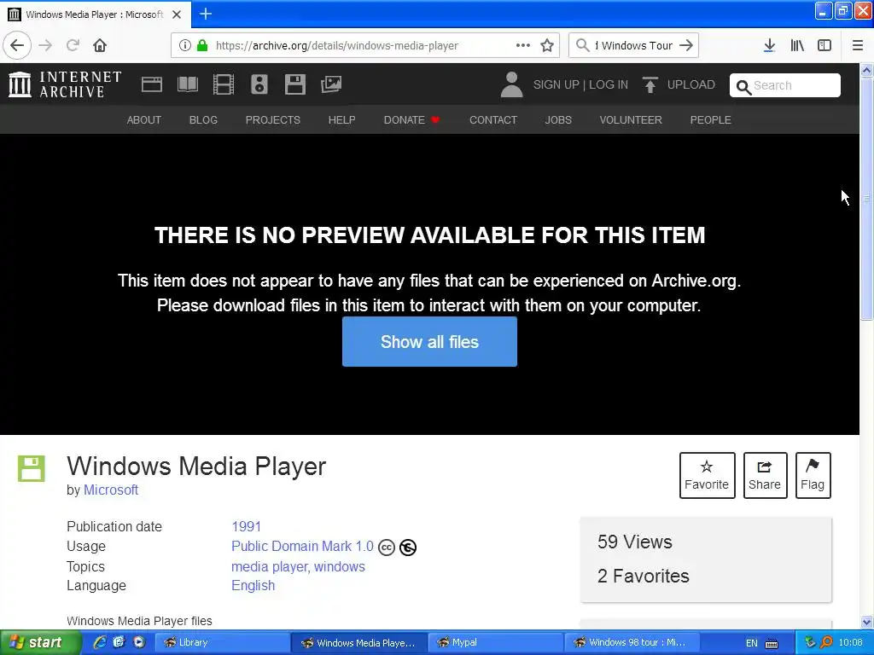874x655 pixels.
Task: Open the Microsoft author link
Action: (111, 490)
